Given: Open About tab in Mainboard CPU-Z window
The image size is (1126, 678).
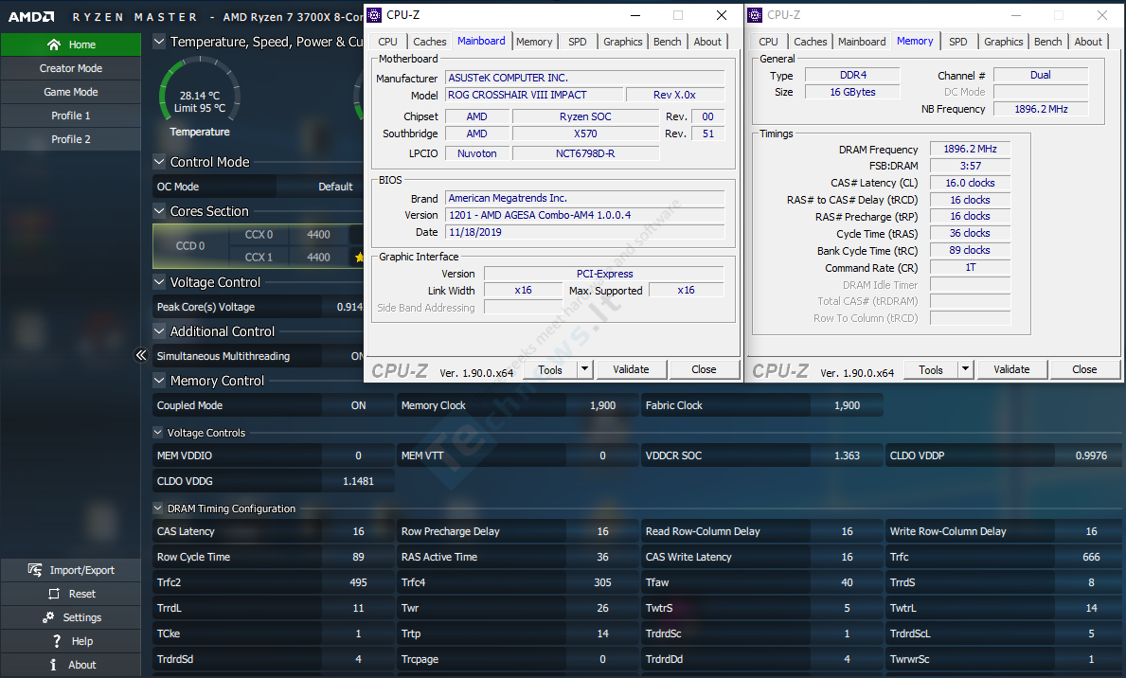Looking at the screenshot, I should (707, 42).
